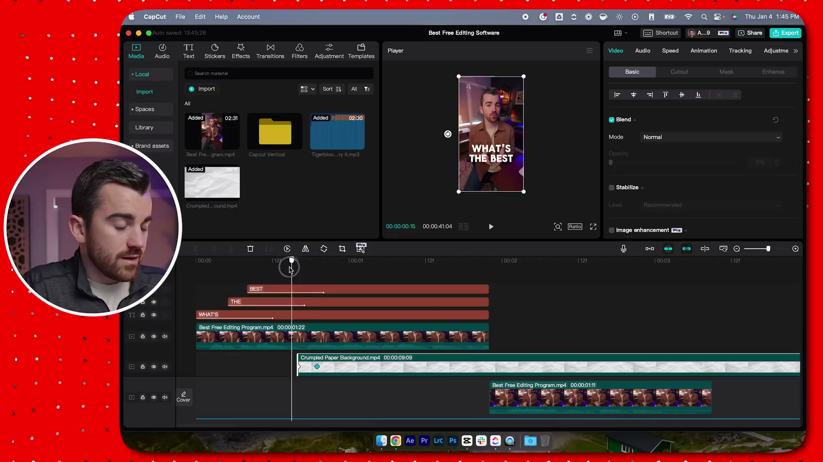Click the Search material field
This screenshot has height=462, width=823.
(279, 74)
